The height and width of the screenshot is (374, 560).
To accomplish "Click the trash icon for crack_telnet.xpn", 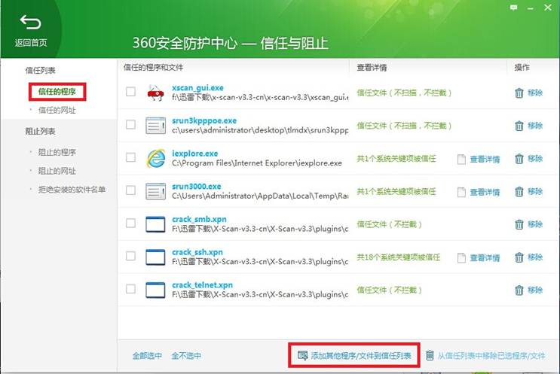I will [x=519, y=290].
